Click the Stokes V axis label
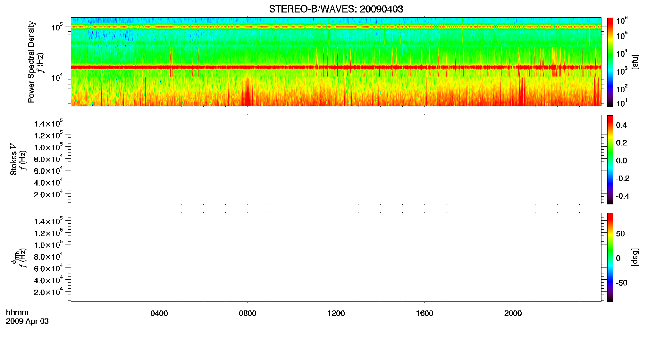 point(13,159)
